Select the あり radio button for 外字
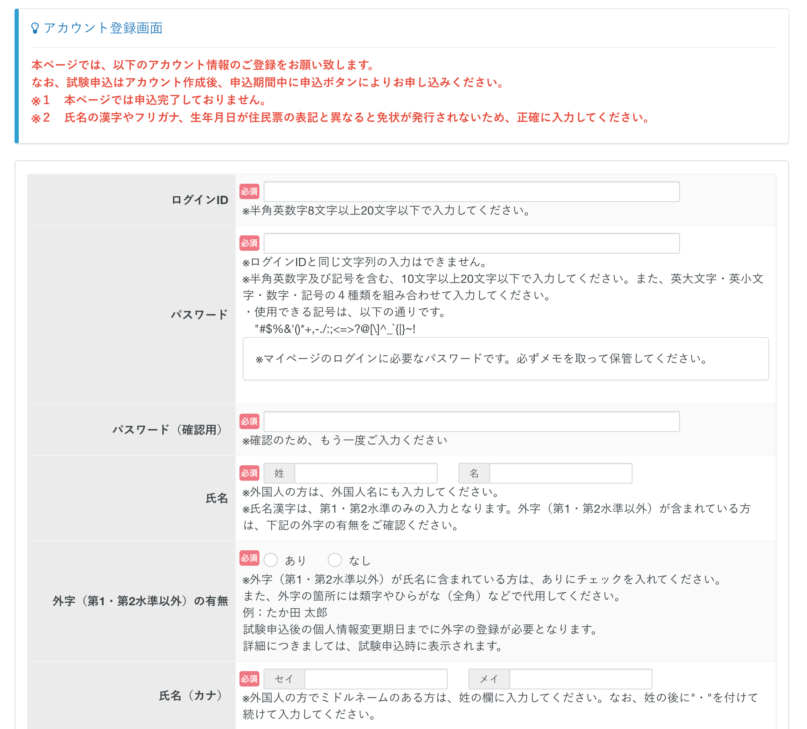This screenshot has width=807, height=729. (271, 560)
